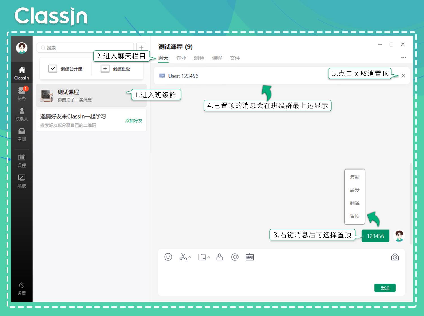Select 创建班级 create class

click(x=116, y=69)
